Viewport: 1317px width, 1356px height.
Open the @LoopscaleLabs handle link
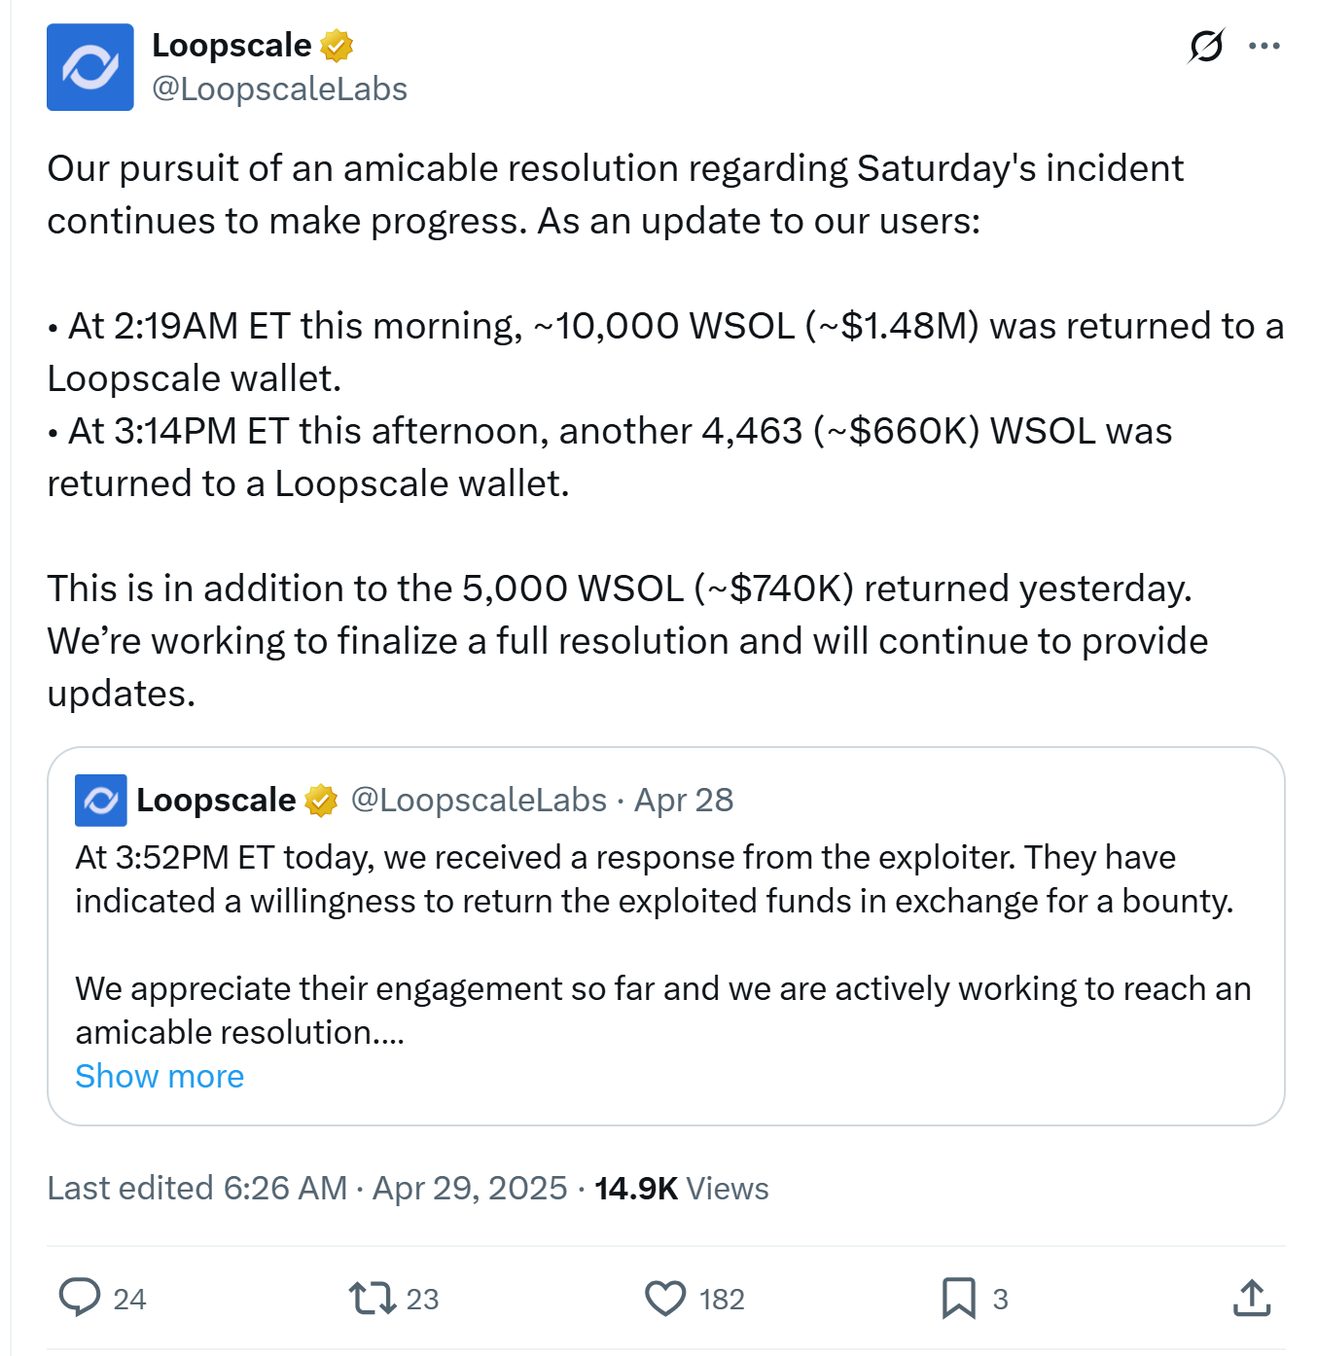tap(279, 89)
